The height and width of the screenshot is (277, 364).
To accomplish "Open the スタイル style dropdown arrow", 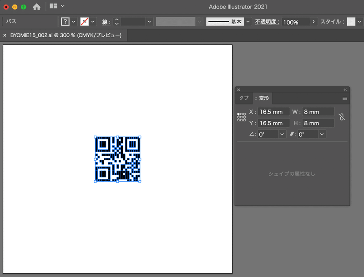I will (x=359, y=22).
